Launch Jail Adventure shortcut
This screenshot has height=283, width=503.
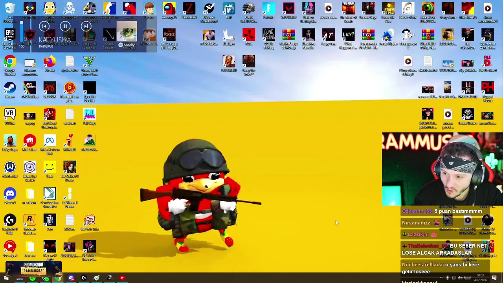[468, 39]
